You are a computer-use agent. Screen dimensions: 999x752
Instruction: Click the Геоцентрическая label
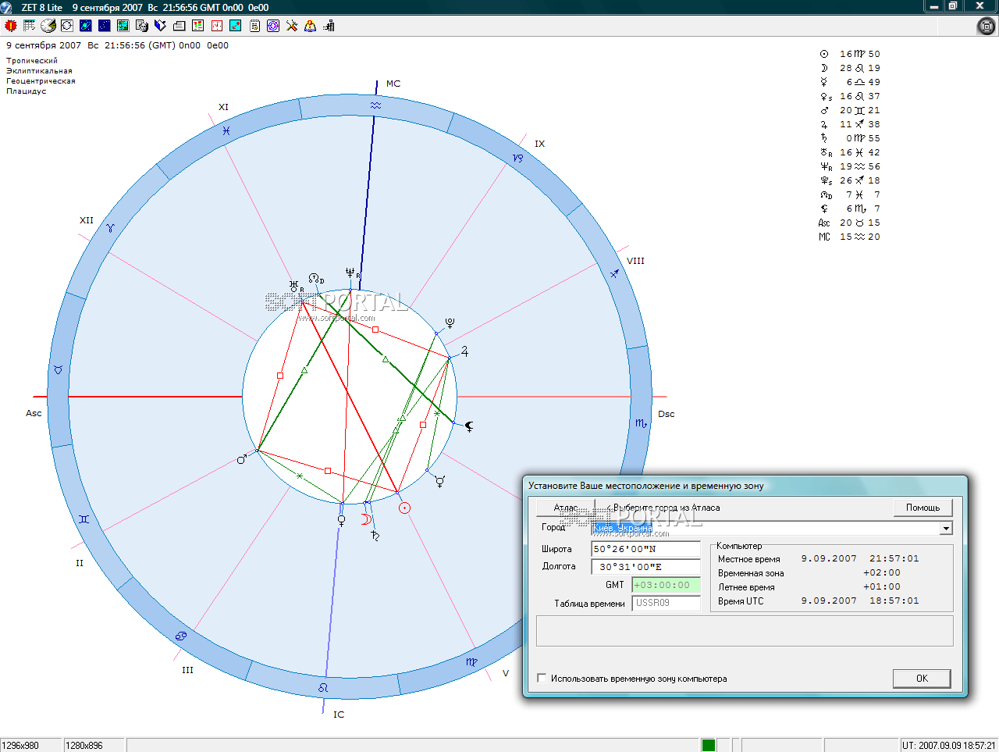click(41, 81)
